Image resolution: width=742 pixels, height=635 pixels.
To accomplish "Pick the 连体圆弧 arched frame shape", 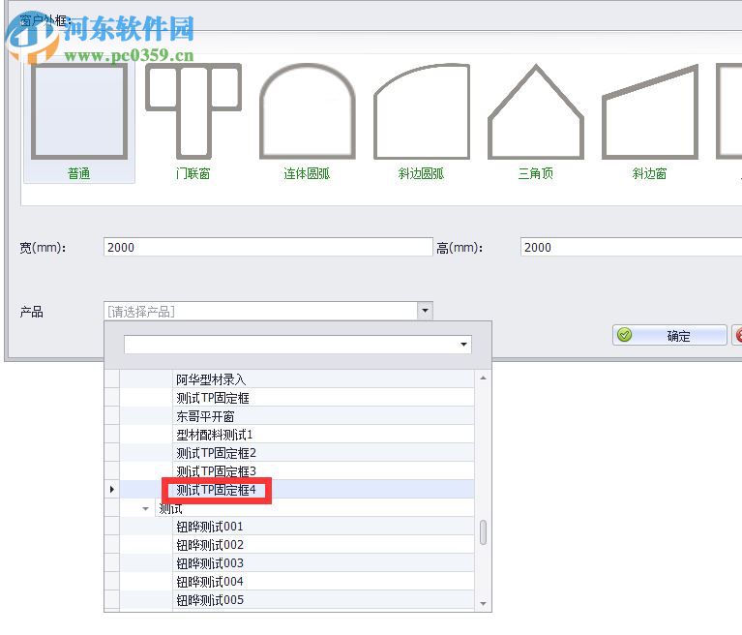I will click(307, 122).
